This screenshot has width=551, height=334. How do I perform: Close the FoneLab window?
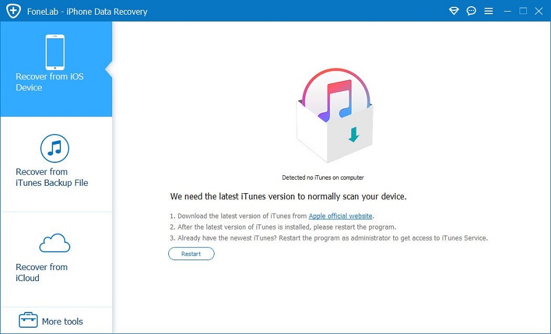[x=539, y=11]
